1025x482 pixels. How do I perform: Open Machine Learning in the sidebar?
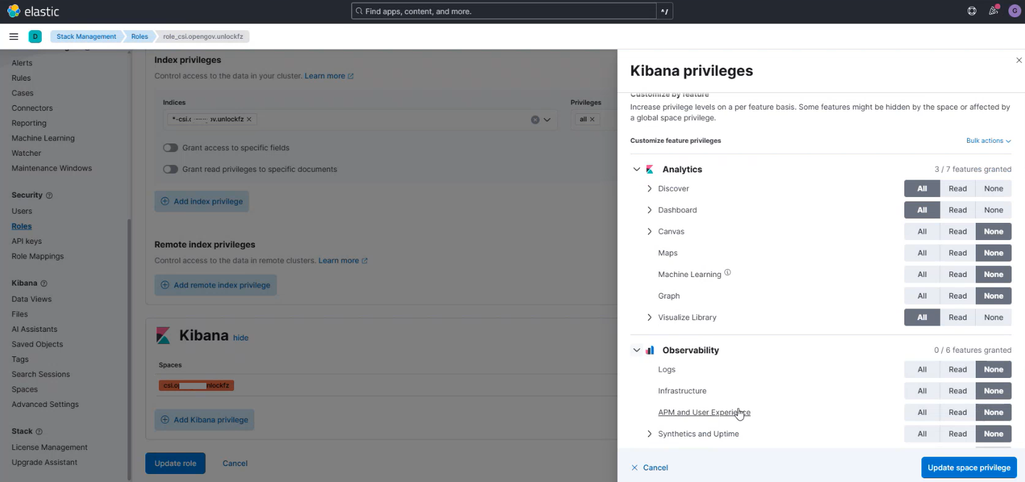pos(43,139)
